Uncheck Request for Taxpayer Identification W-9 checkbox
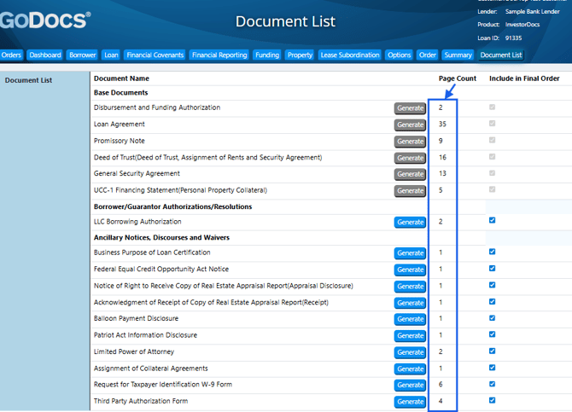Viewport: 572px width, 412px height. tap(492, 384)
